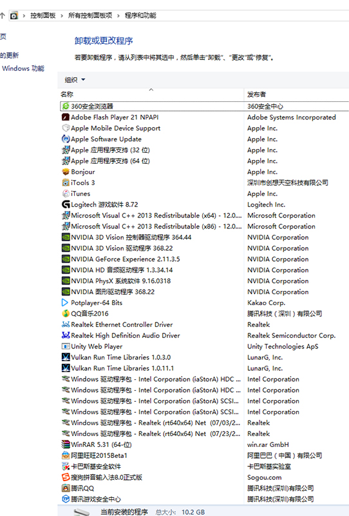The width and height of the screenshot is (349, 516).
Task: Expand breadcrumb chevron before 控制面板
Action: [x=24, y=15]
